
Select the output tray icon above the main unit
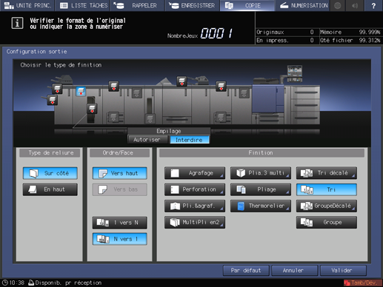click(x=181, y=81)
